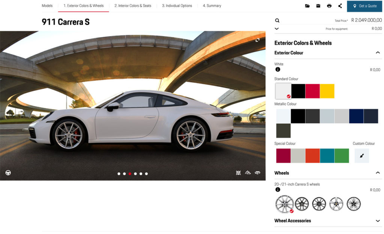Jump to the last image carousel dot
This screenshot has height=234, width=384.
click(147, 174)
